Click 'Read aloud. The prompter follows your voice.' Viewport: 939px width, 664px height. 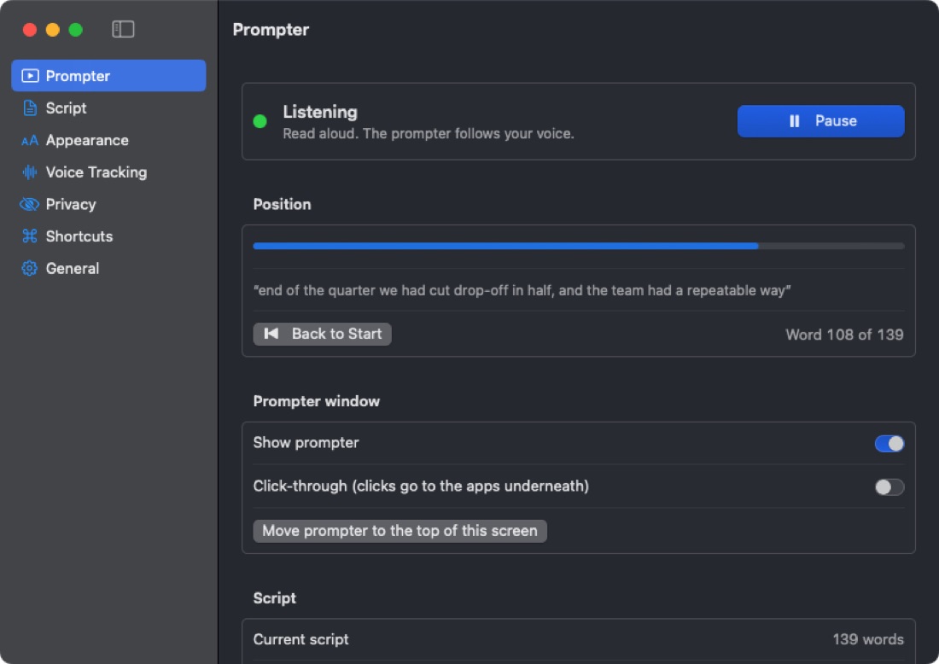click(429, 133)
